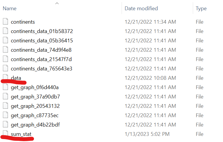Click the icon of get_graph_c87735ec
Image resolution: width=223 pixels, height=142 pixels.
click(6, 115)
